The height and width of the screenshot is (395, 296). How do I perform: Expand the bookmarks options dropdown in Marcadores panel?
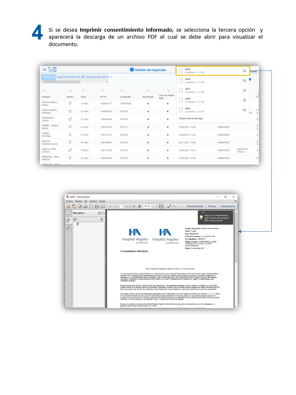pos(76,219)
